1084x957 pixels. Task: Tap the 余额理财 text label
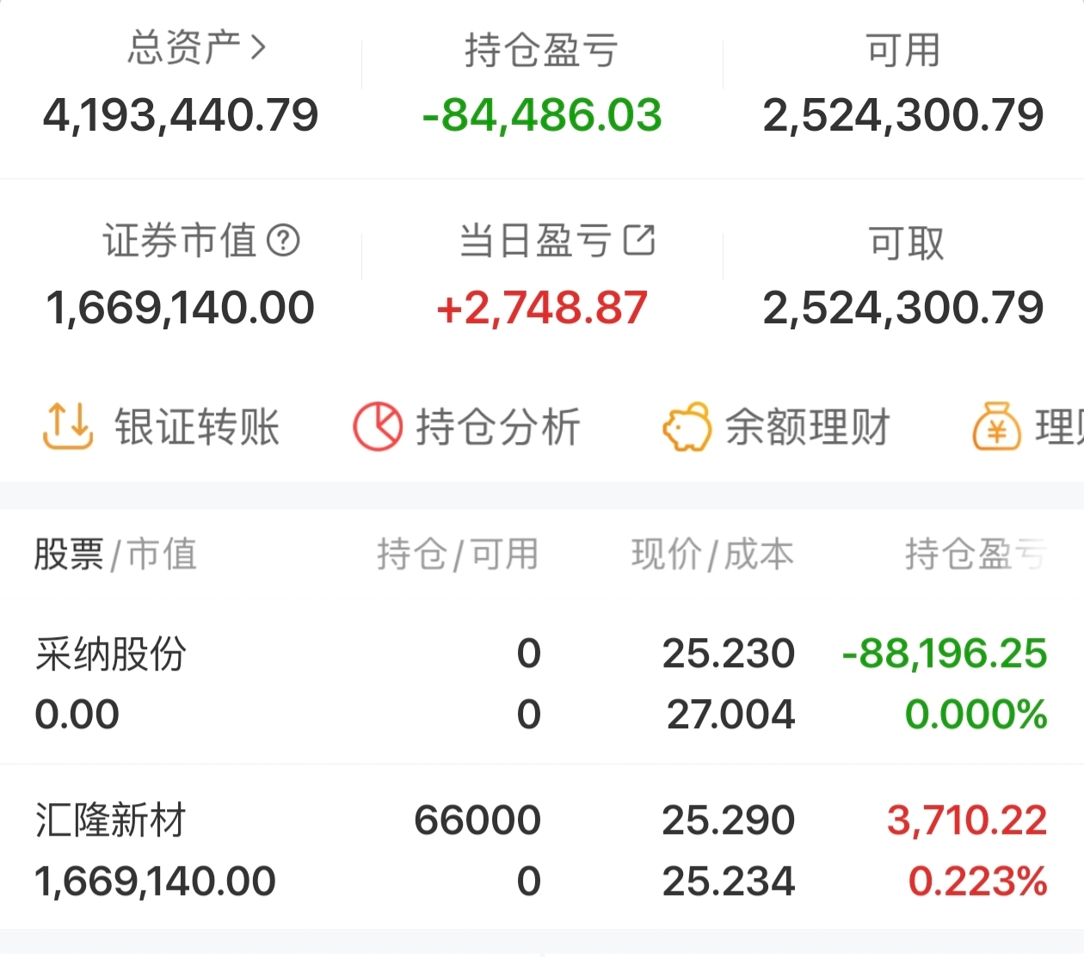(x=808, y=427)
